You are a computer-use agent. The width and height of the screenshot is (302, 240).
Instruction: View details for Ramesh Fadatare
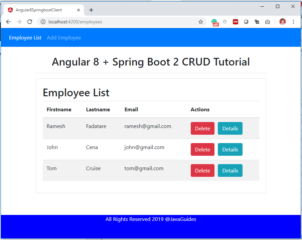coord(230,128)
